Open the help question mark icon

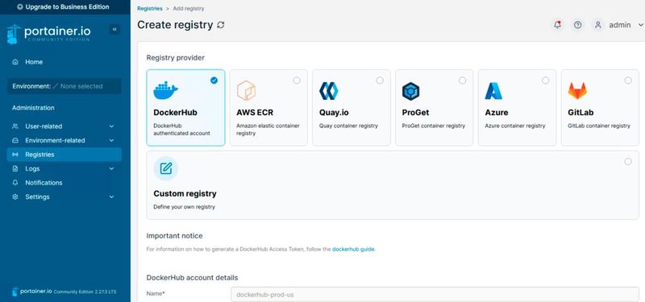[577, 25]
